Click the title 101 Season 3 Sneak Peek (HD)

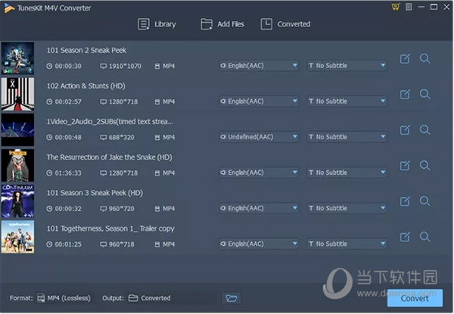[x=95, y=193]
